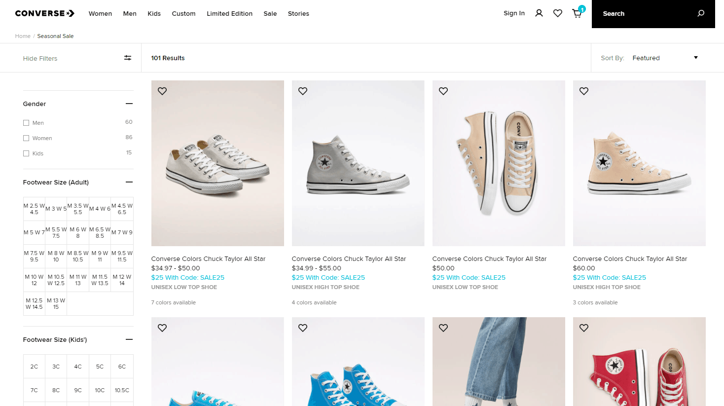This screenshot has width=724, height=406.
Task: Select kids' size 4C
Action: 78,367
